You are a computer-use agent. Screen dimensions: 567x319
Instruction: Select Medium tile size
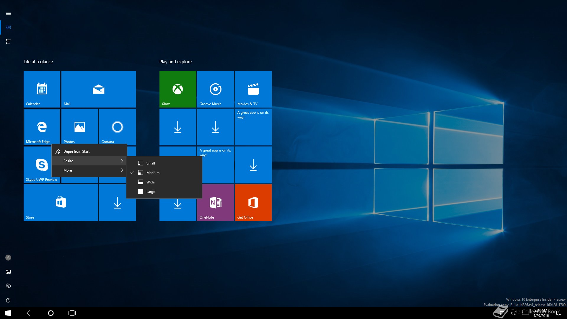pos(164,172)
